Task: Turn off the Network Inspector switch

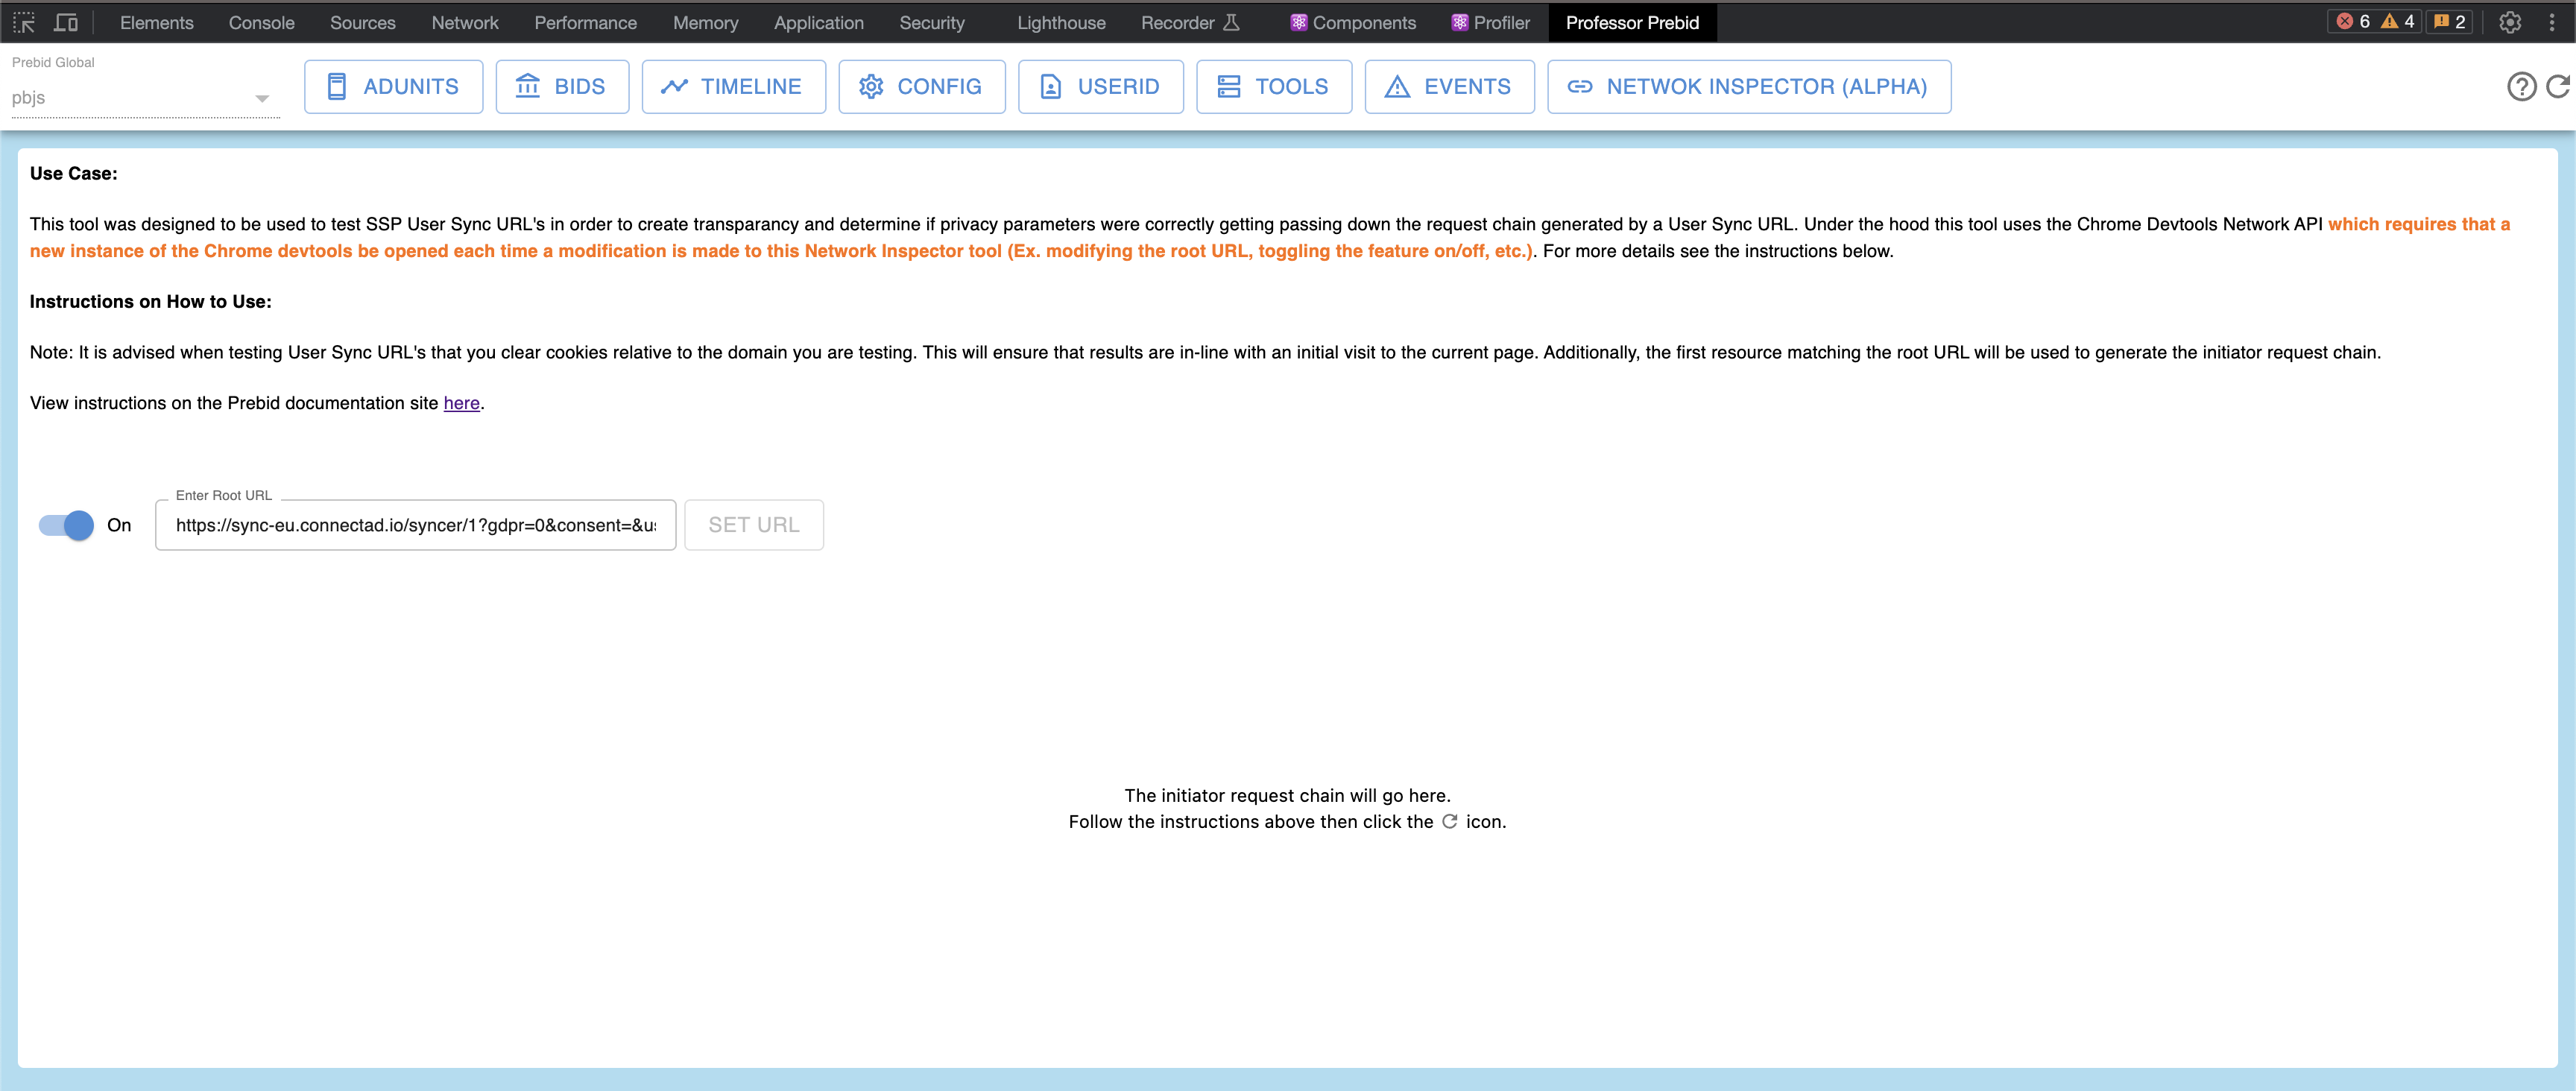Action: coord(67,525)
